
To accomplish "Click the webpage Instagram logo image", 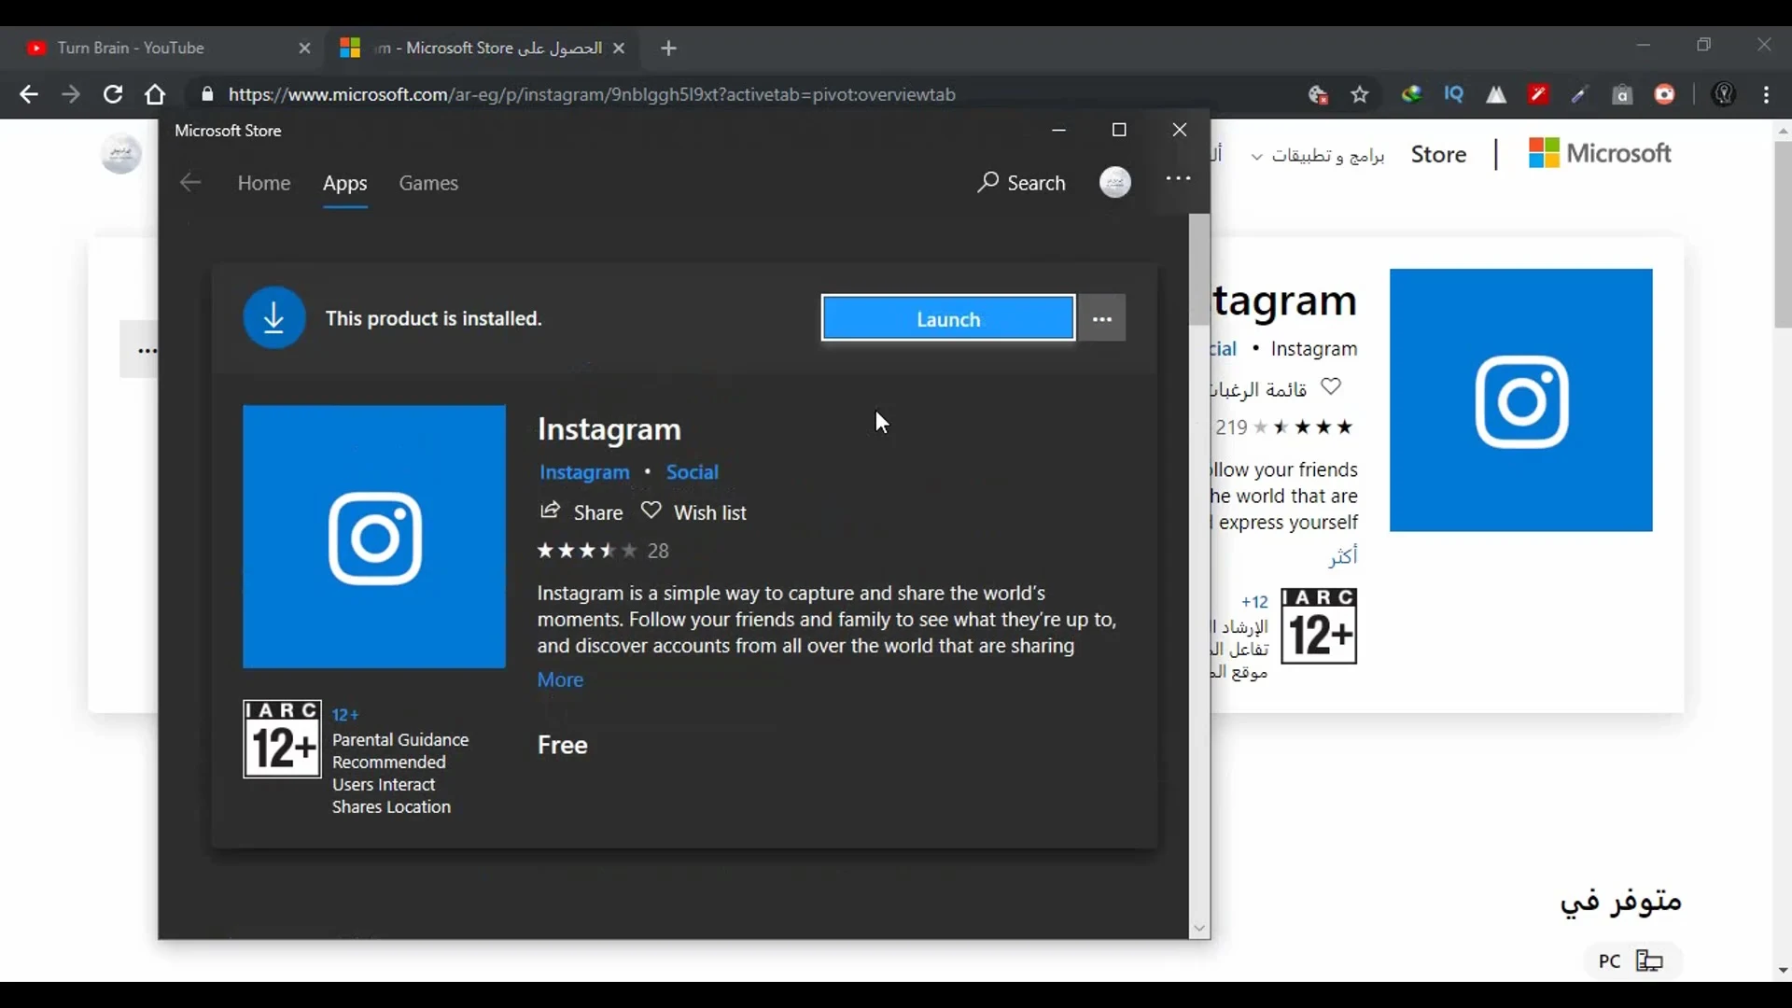I will click(x=1521, y=400).
